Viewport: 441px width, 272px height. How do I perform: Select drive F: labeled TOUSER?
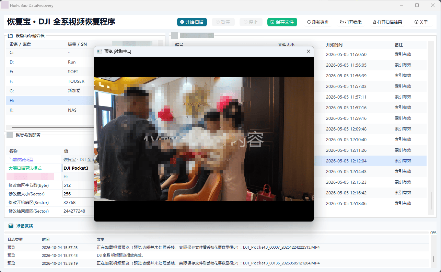pyautogui.click(x=50, y=81)
